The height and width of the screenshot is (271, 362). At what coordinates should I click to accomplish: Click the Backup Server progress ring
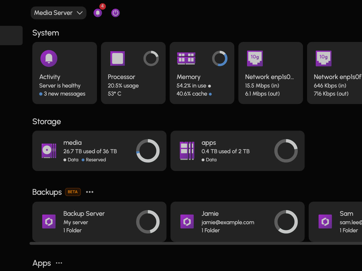click(148, 222)
